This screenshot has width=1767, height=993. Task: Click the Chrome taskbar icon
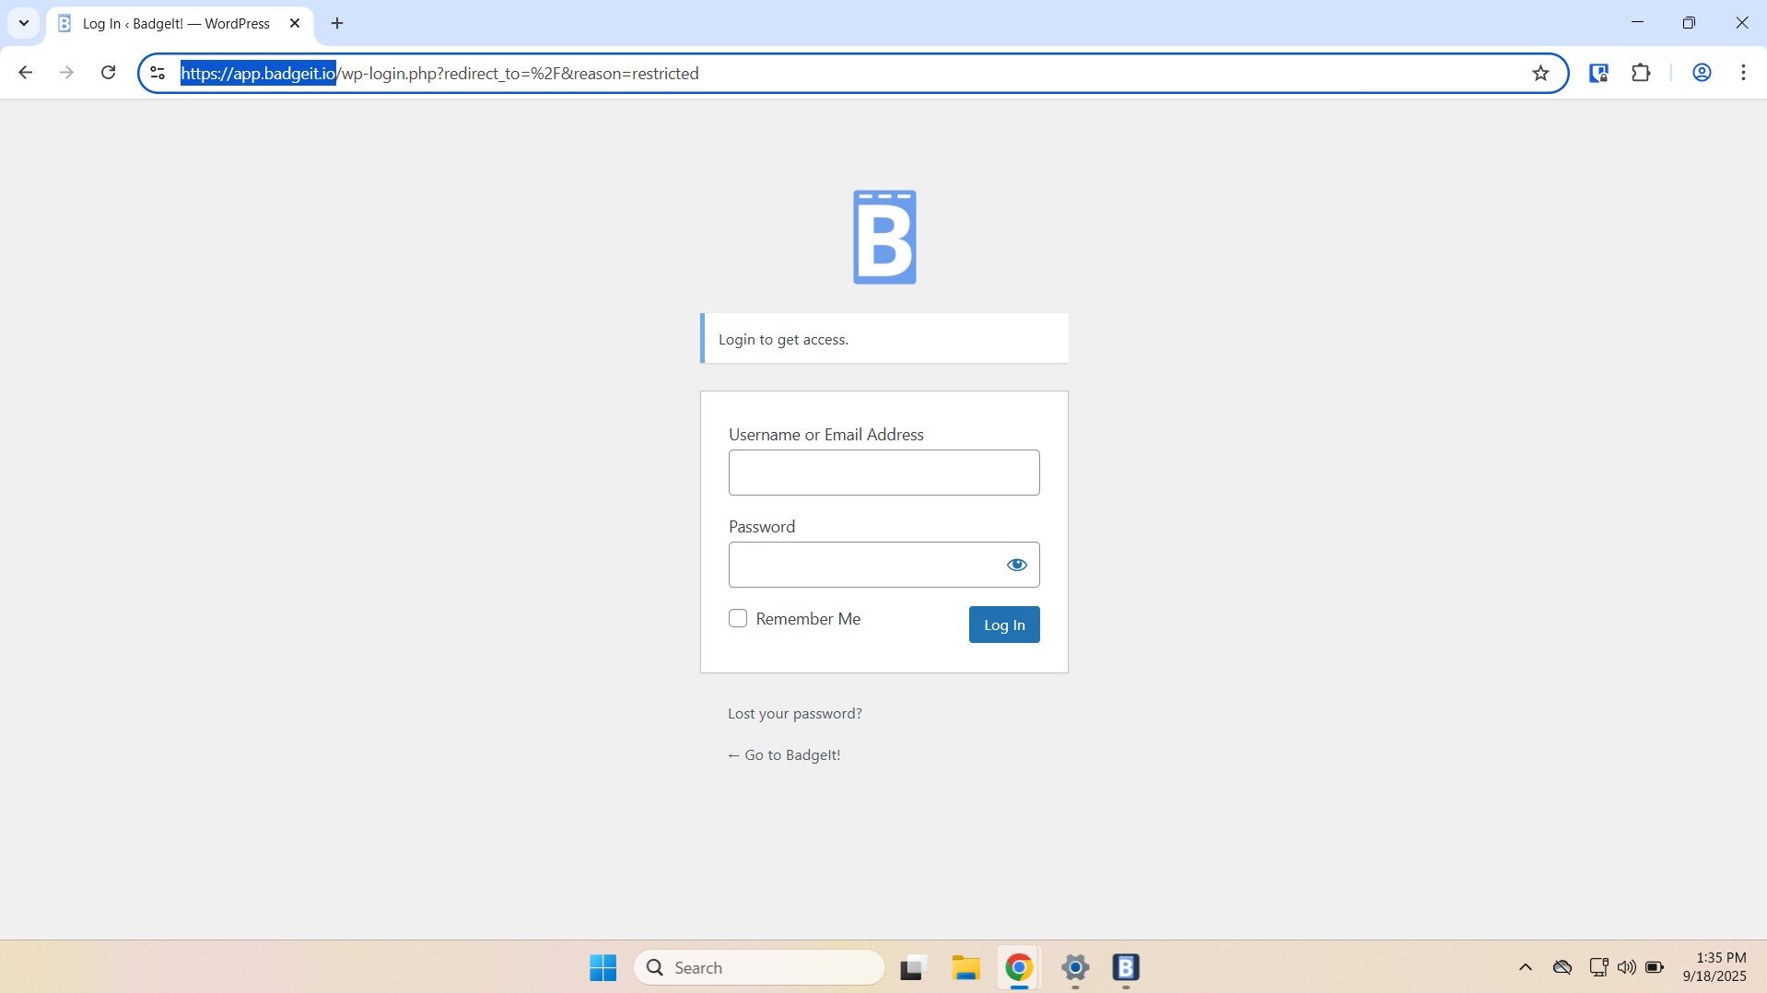click(1018, 967)
